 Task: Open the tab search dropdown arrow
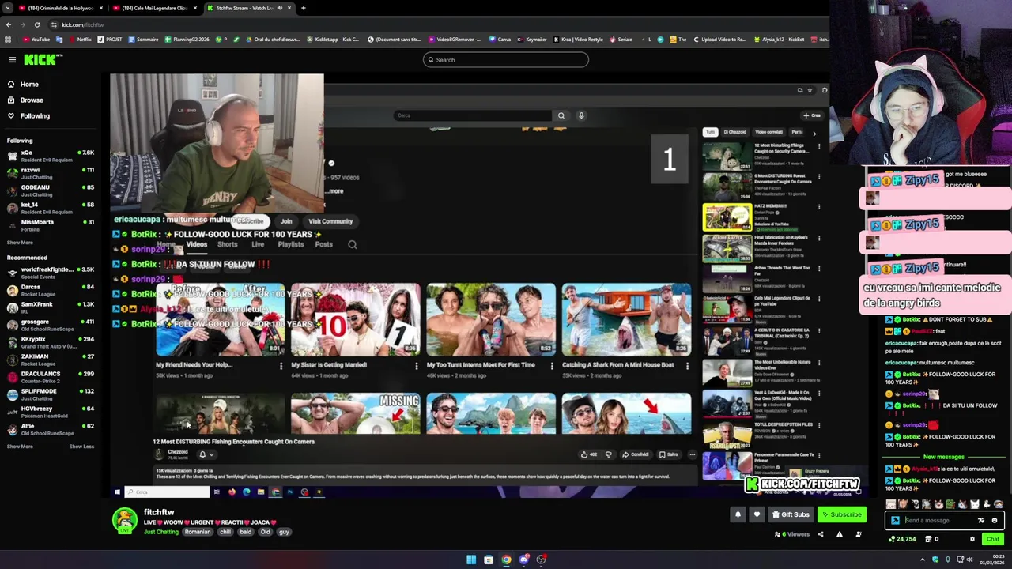(x=7, y=8)
